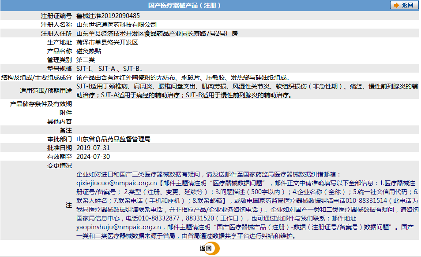The height and width of the screenshot is (257, 421).
Task: Click management class value 第二类
Action: tap(86, 60)
